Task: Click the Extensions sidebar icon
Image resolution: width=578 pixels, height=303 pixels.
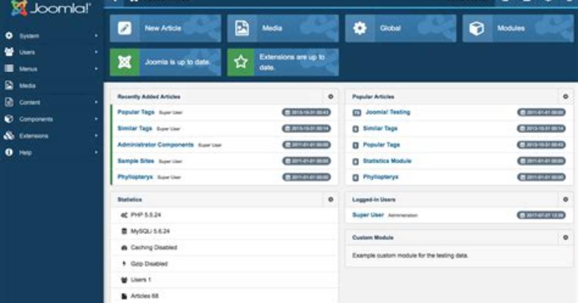Action: coord(9,136)
